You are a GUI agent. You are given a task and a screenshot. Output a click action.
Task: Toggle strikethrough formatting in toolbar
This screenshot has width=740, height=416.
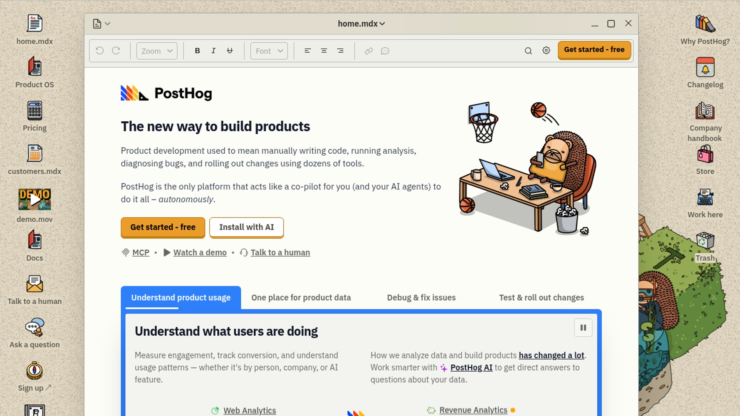point(230,51)
